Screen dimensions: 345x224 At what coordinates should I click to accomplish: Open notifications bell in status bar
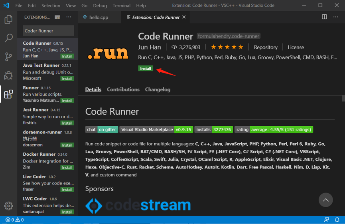pyautogui.click(x=337, y=220)
